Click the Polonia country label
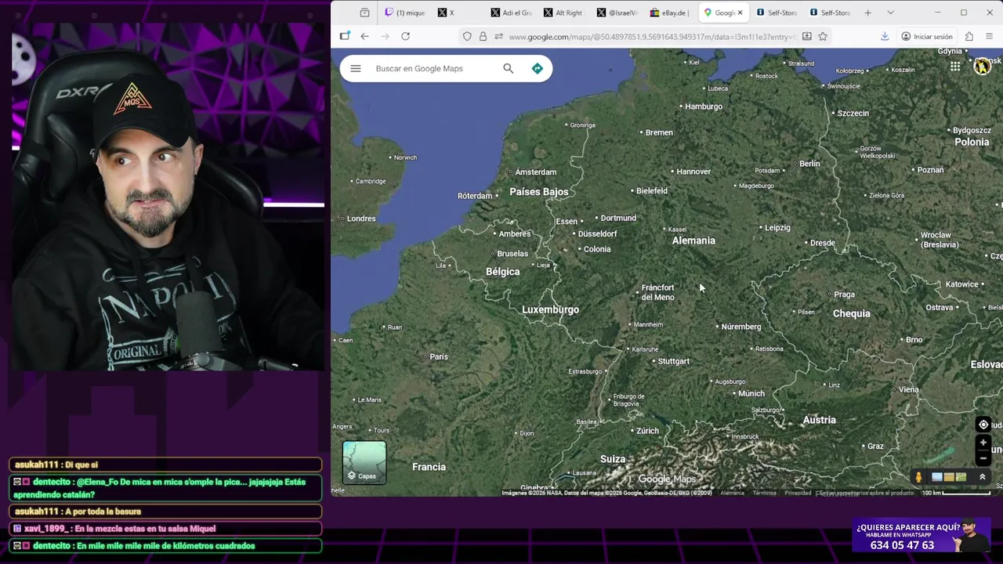Viewport: 1003px width, 564px height. 972,142
